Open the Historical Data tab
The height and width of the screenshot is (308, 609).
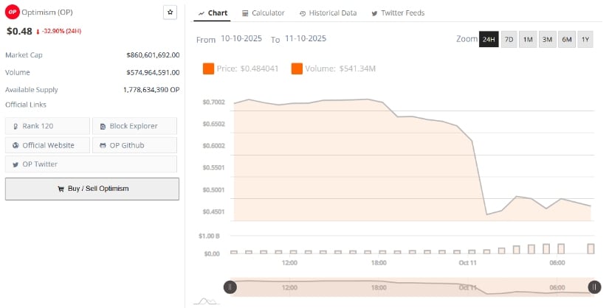click(x=328, y=13)
